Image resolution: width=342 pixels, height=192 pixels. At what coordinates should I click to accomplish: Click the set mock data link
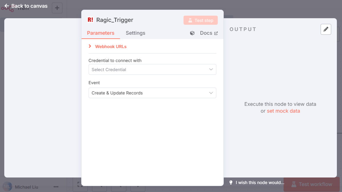(283, 111)
